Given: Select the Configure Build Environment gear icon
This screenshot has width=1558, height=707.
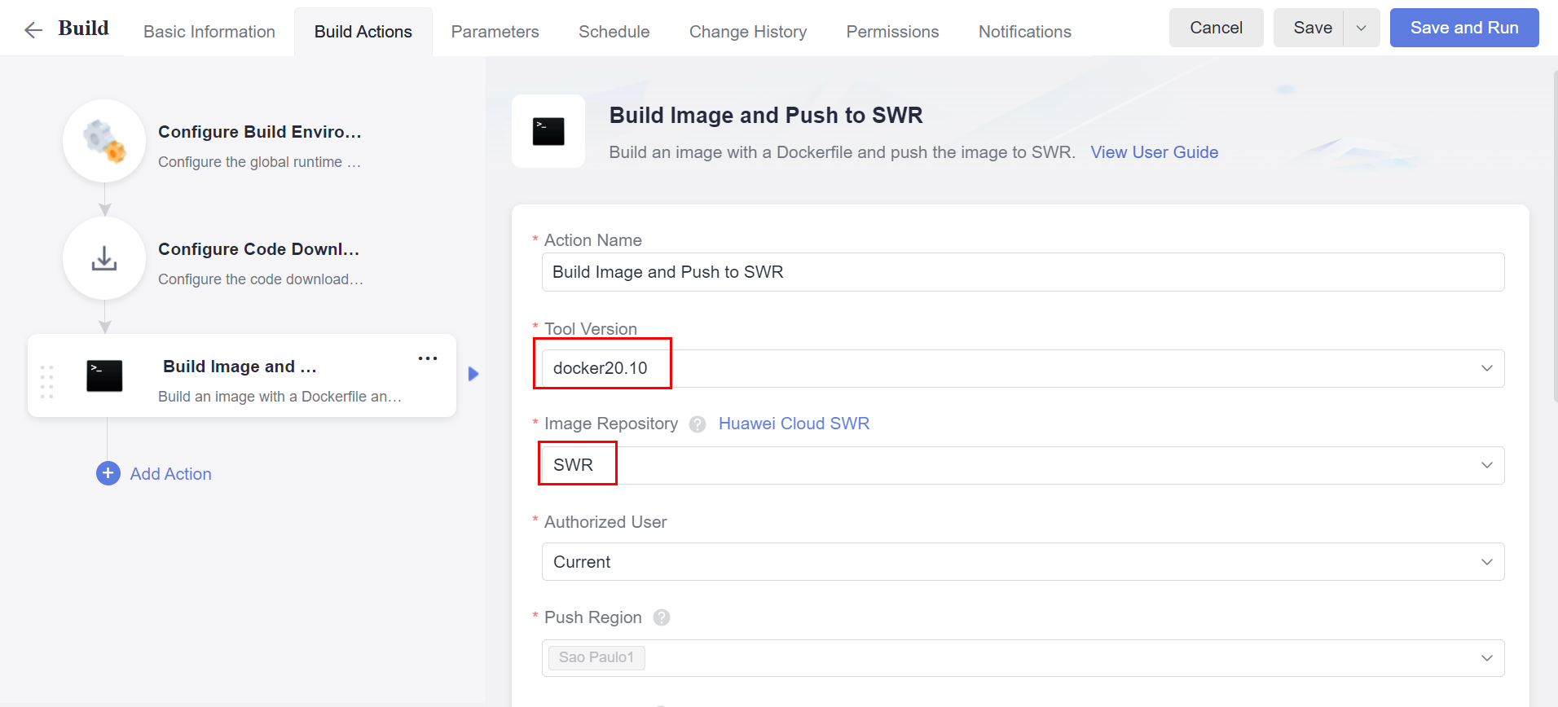Looking at the screenshot, I should [x=104, y=141].
